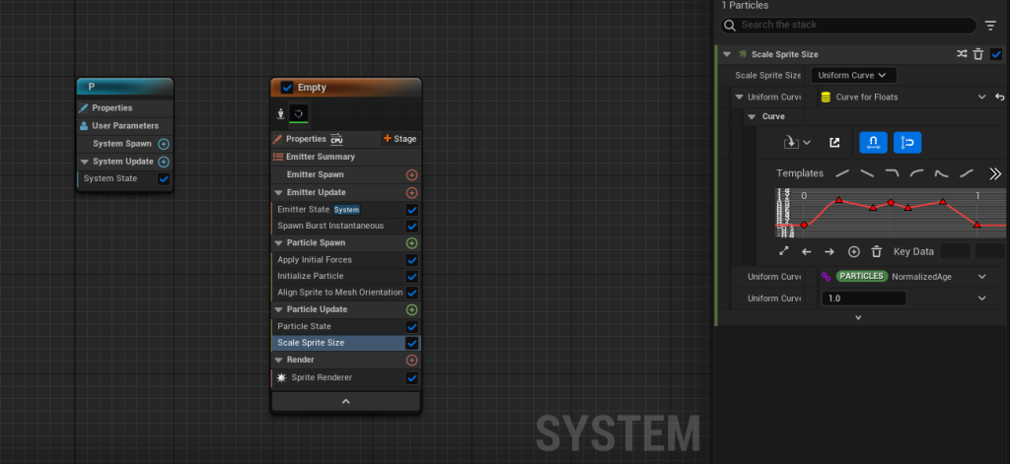Add a new Stage to emitter
This screenshot has width=1010, height=464.
(399, 139)
